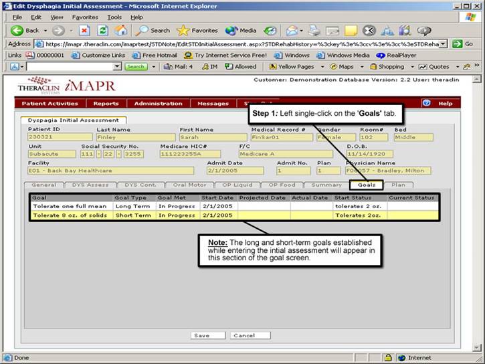Click the Save button

coord(201,335)
